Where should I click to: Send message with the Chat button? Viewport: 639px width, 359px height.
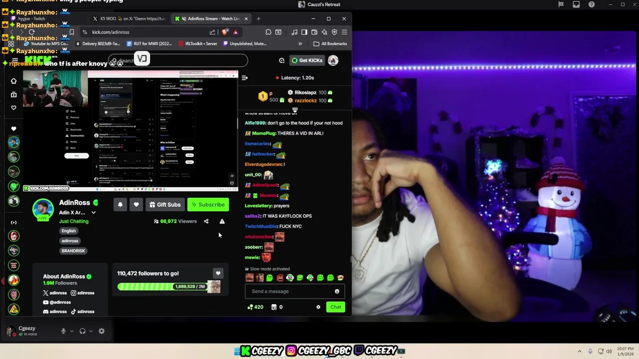[x=335, y=307]
